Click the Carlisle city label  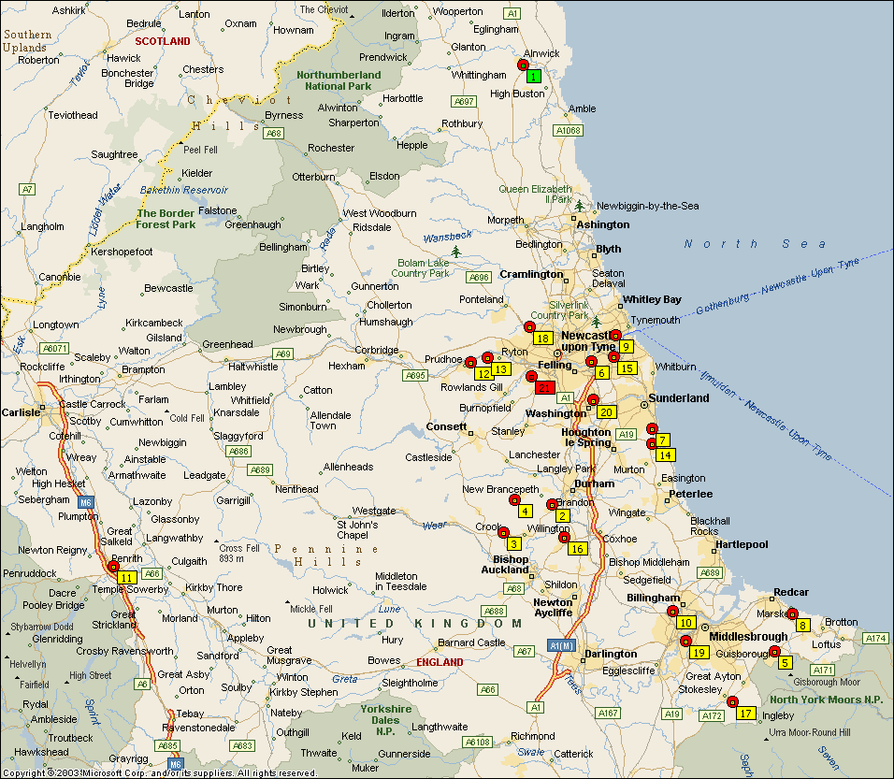[x=21, y=412]
